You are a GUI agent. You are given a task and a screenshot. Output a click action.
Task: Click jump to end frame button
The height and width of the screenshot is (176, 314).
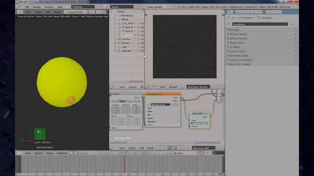point(169,153)
